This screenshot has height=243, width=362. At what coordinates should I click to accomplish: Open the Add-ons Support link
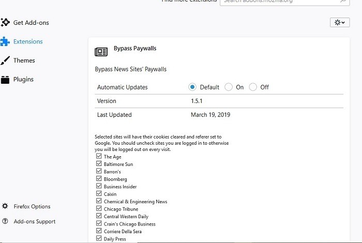35,221
